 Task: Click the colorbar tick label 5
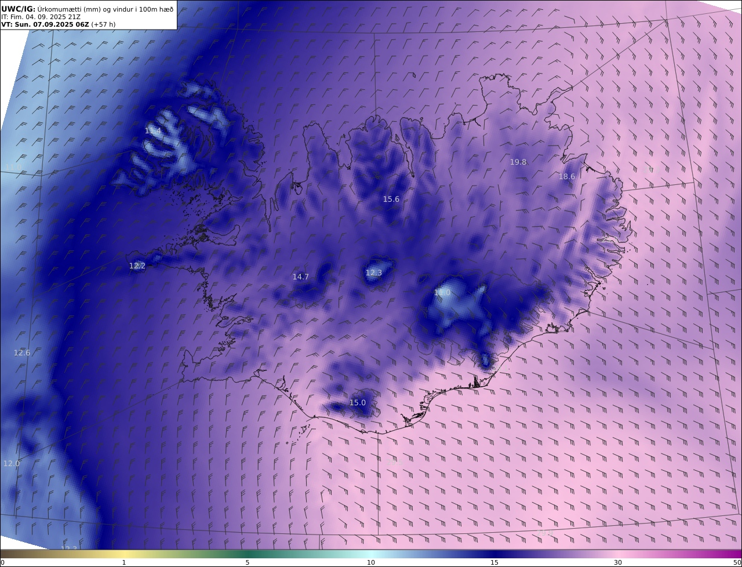[x=248, y=563]
